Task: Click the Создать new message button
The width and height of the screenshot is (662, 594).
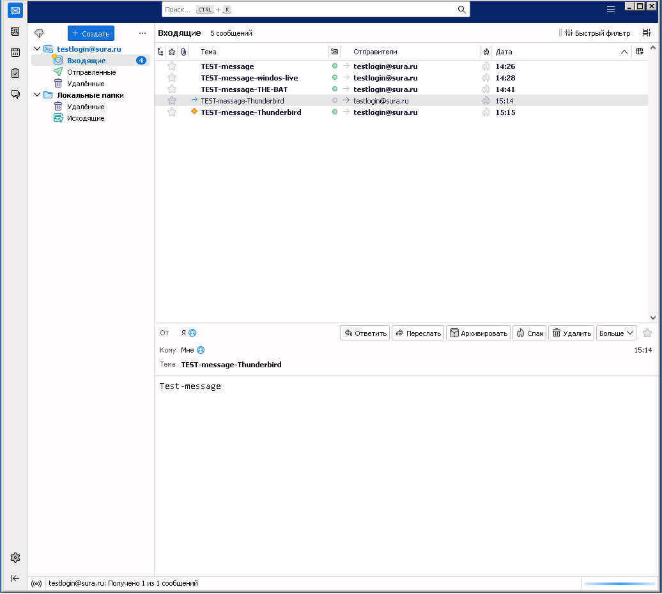Action: (x=91, y=33)
